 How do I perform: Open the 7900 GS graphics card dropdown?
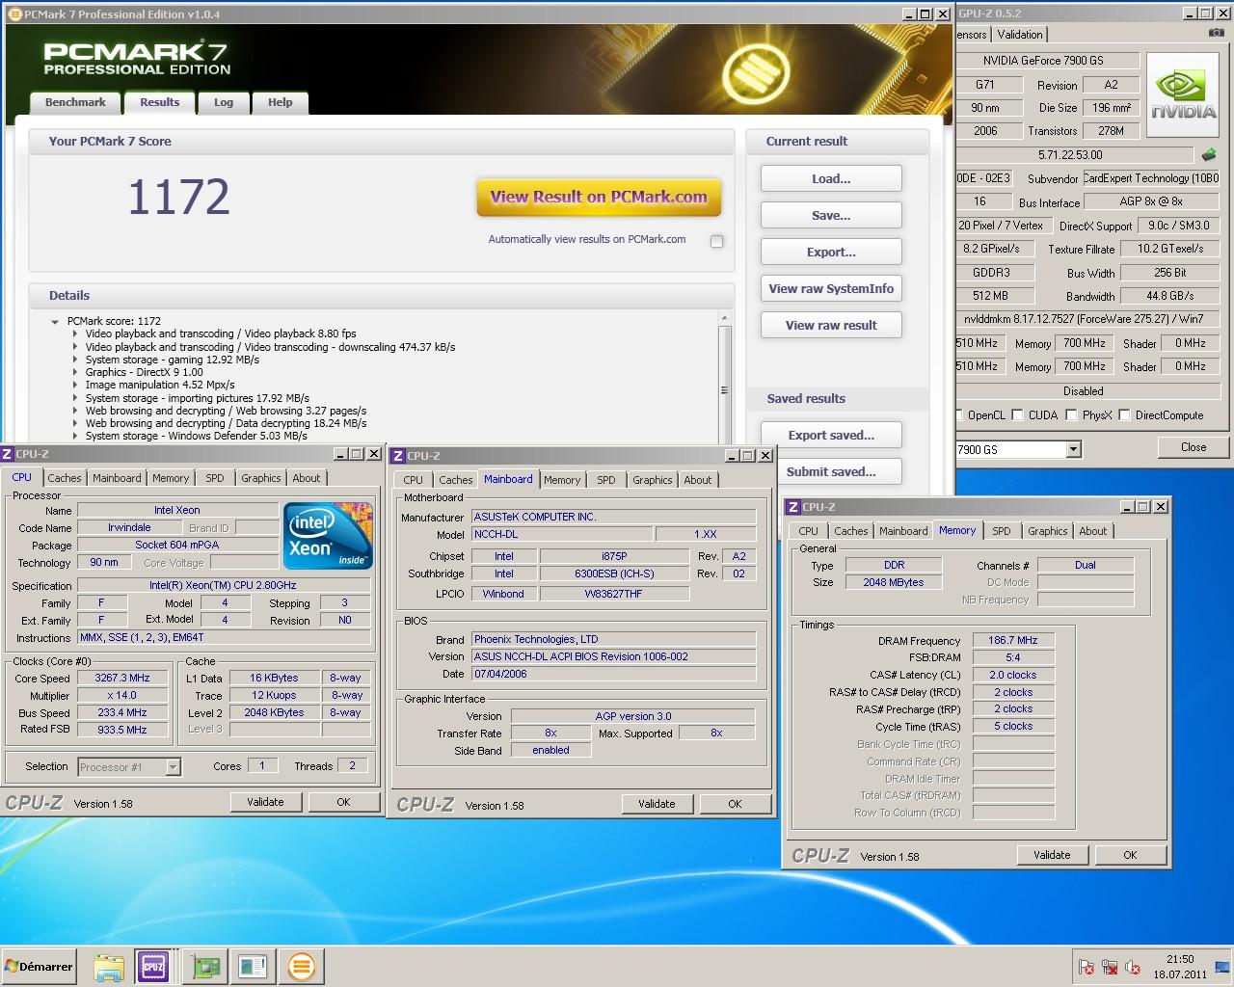click(x=1073, y=449)
